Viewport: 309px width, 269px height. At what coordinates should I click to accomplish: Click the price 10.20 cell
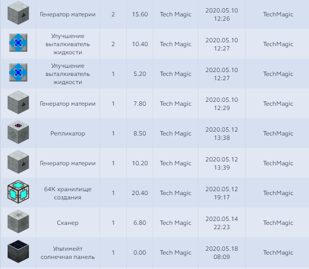tap(140, 163)
